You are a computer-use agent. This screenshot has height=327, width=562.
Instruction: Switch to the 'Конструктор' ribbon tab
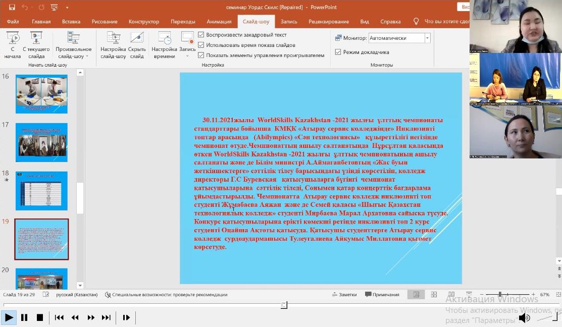tap(144, 22)
